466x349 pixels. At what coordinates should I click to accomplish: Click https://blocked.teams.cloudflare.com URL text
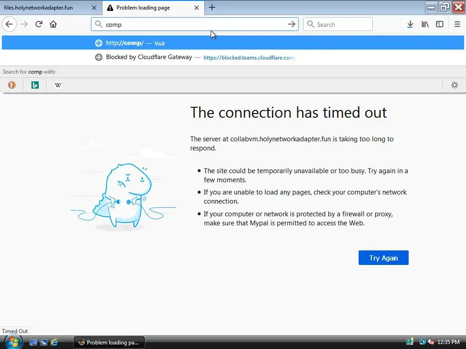[249, 58]
